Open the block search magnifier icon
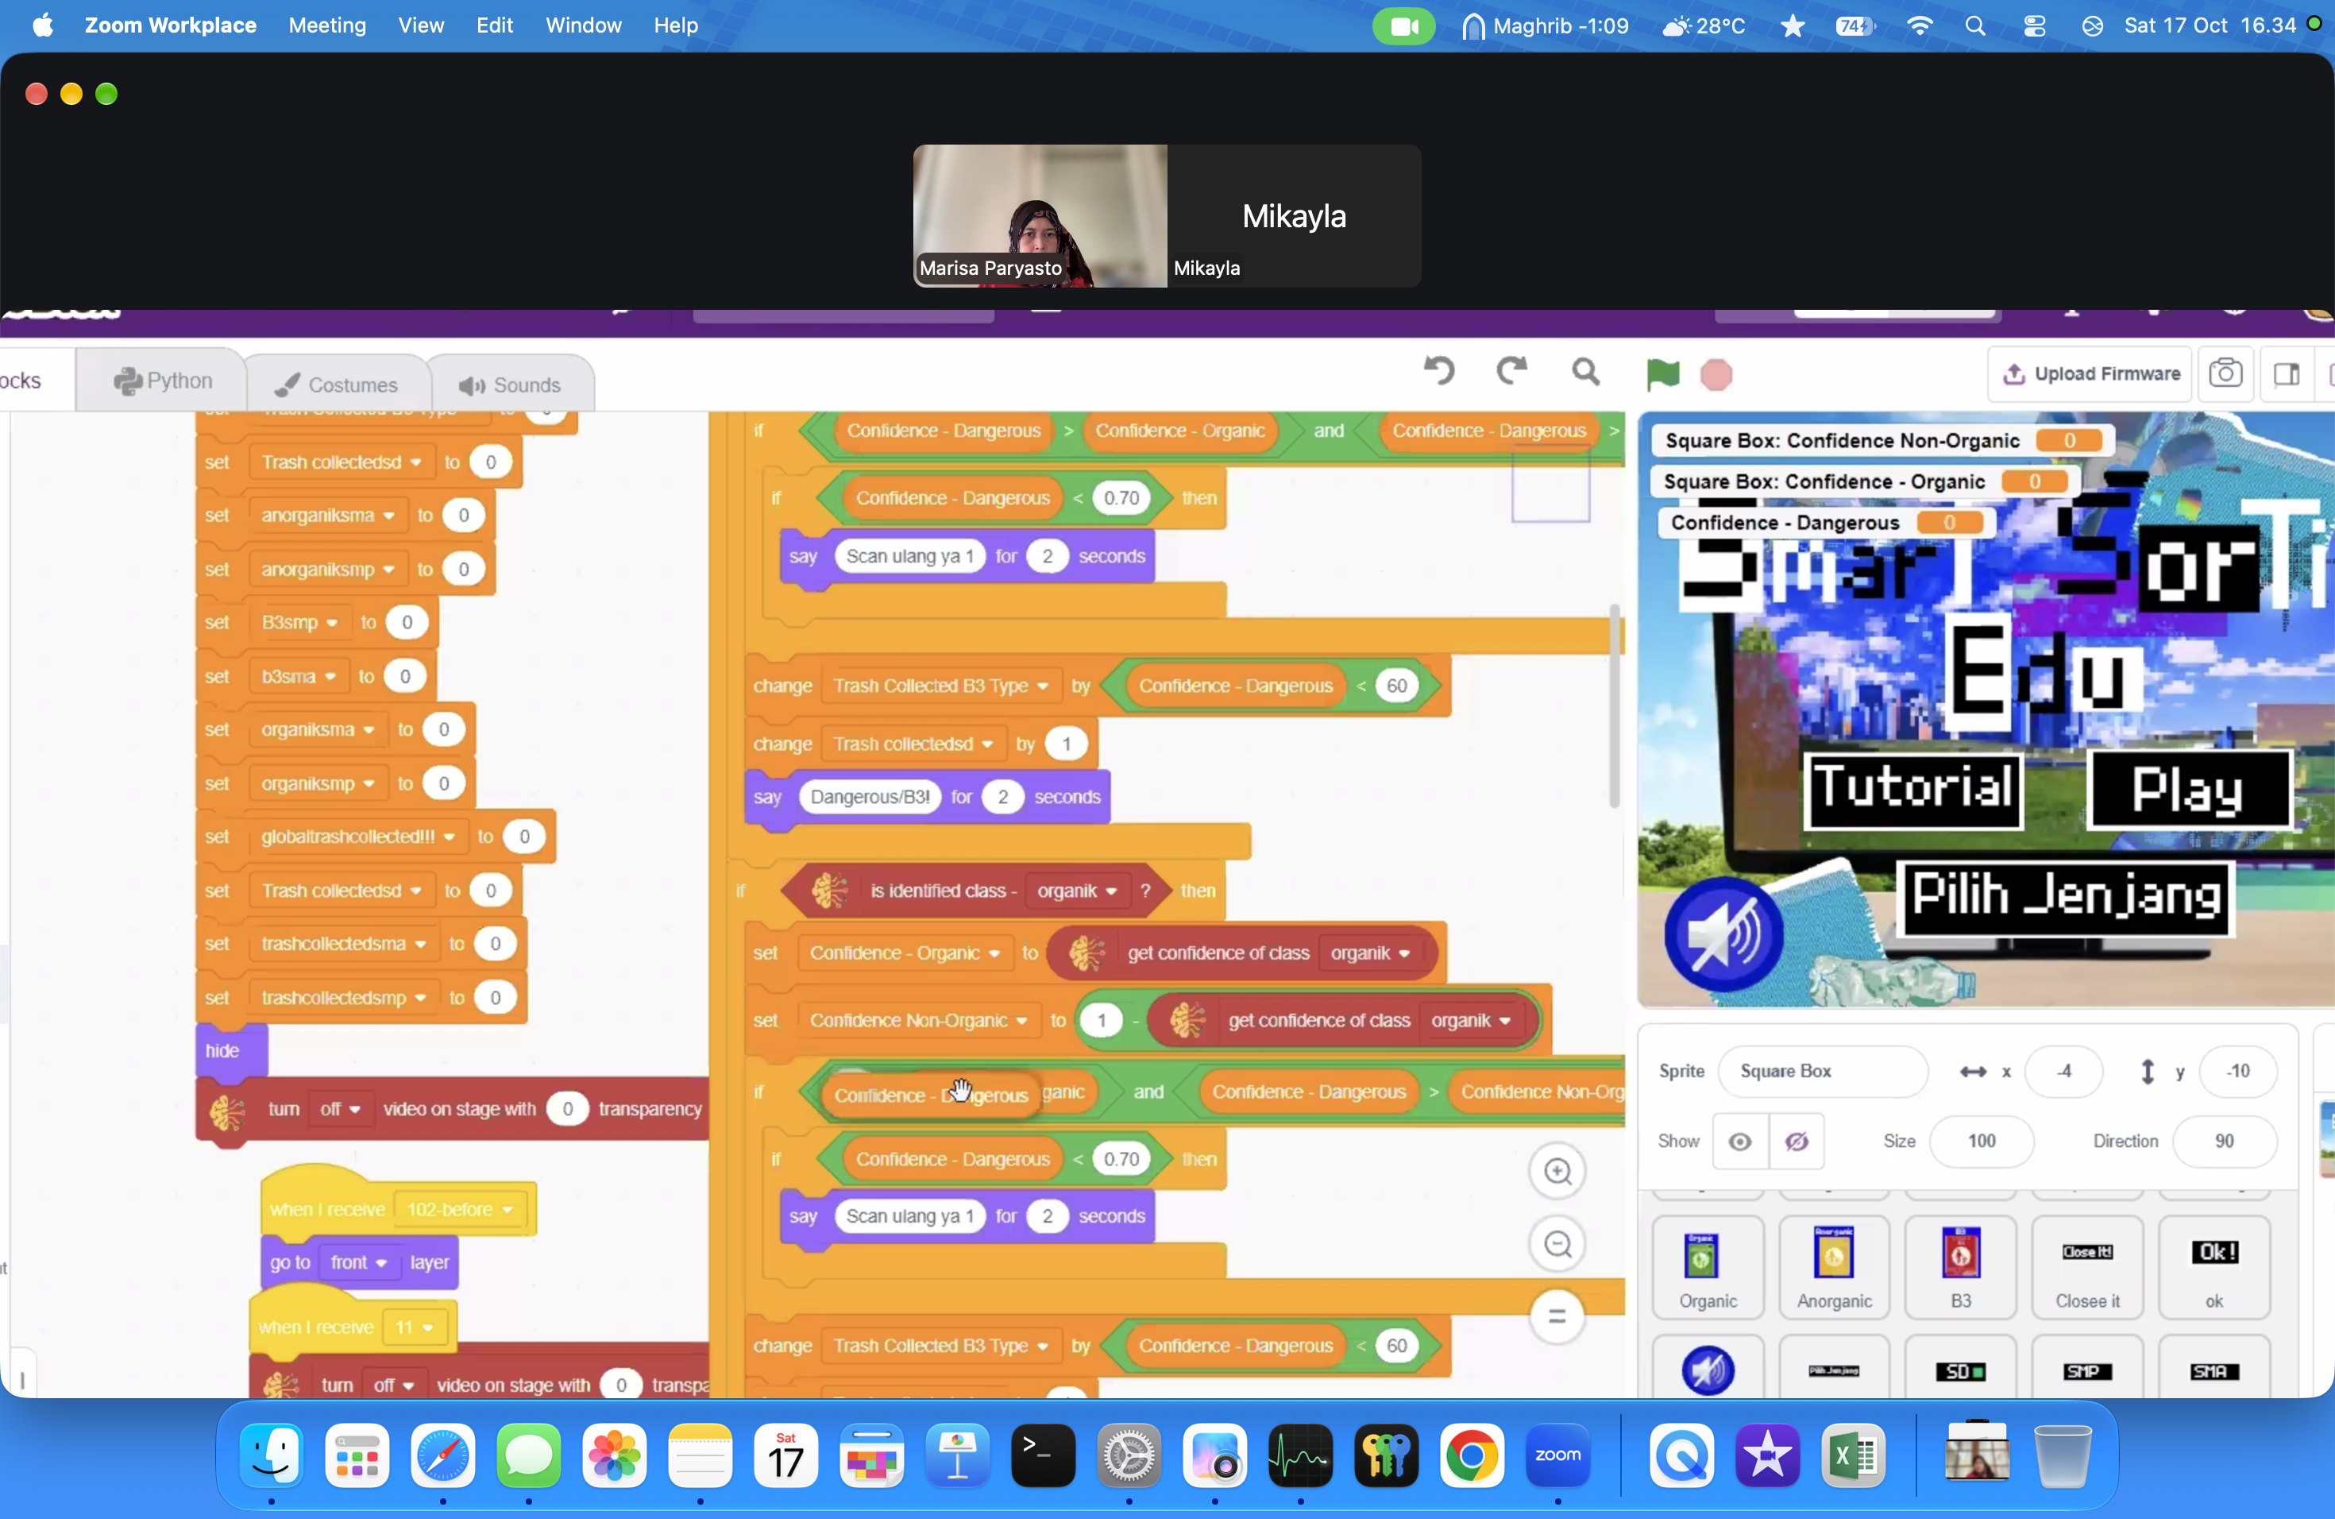The width and height of the screenshot is (2335, 1519). pyautogui.click(x=1585, y=372)
